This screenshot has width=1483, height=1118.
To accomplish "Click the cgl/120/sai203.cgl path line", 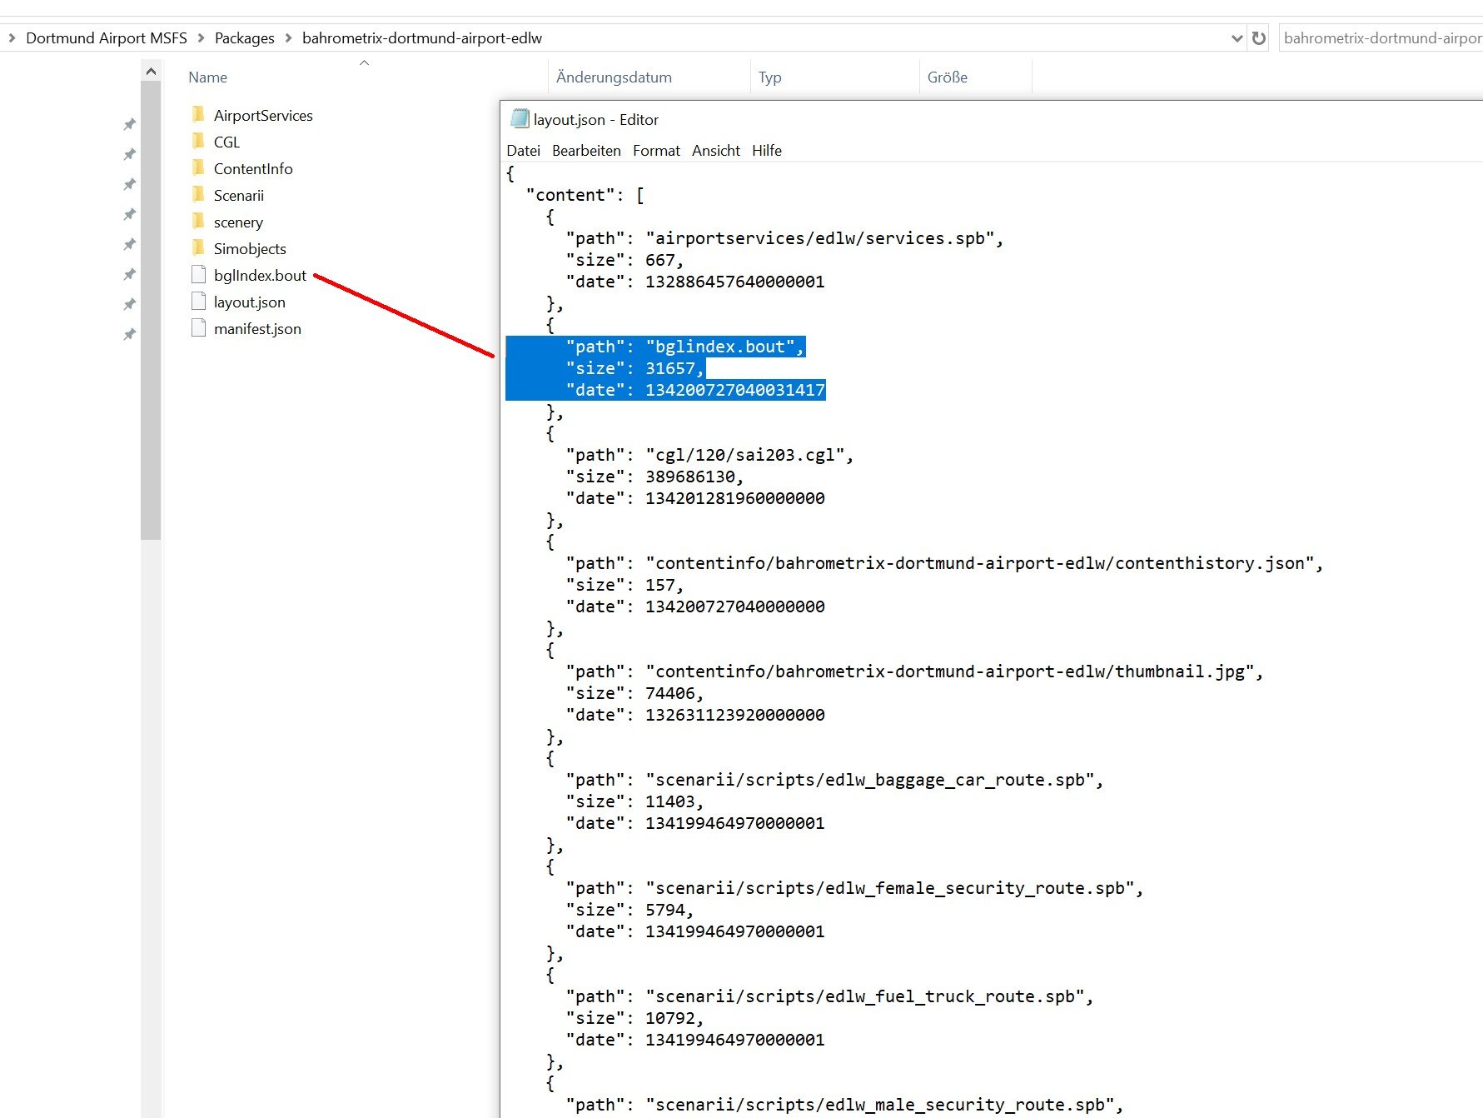I will (x=709, y=455).
